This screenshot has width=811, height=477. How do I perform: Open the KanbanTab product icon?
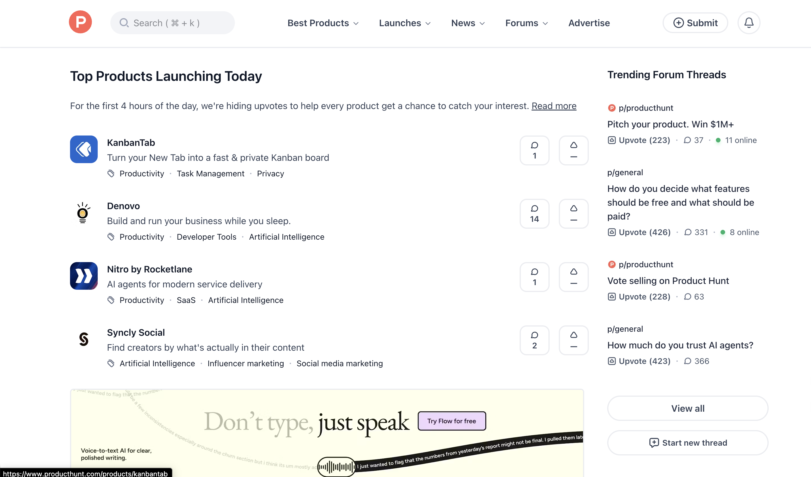84,150
